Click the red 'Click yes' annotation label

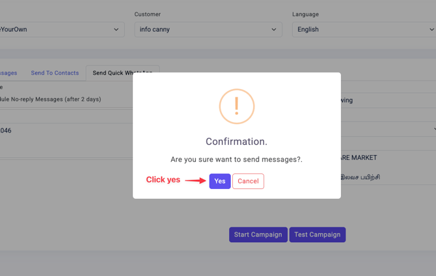coord(163,180)
